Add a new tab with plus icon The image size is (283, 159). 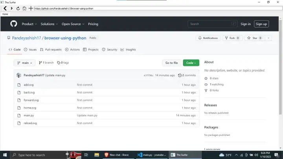coord(31,8)
